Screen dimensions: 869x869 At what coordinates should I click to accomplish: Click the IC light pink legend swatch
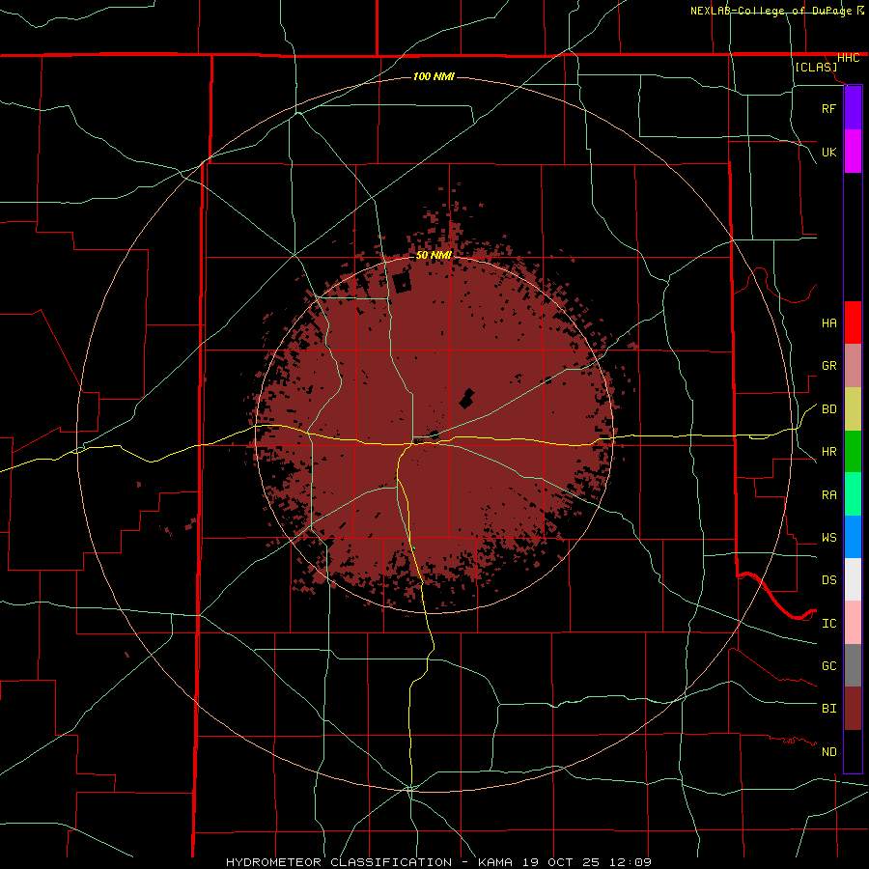pyautogui.click(x=853, y=623)
